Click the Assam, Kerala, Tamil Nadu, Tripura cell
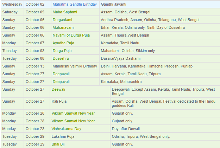This screenshot has height=148, width=220. [x=160, y=74]
